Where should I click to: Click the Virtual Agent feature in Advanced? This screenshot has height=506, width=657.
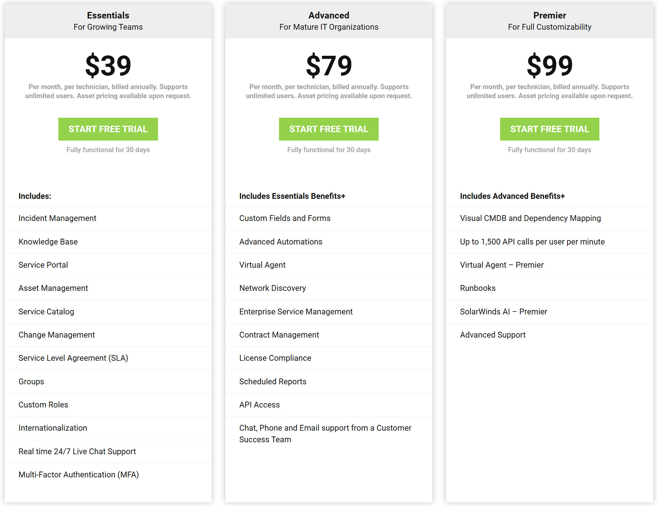coord(262,265)
